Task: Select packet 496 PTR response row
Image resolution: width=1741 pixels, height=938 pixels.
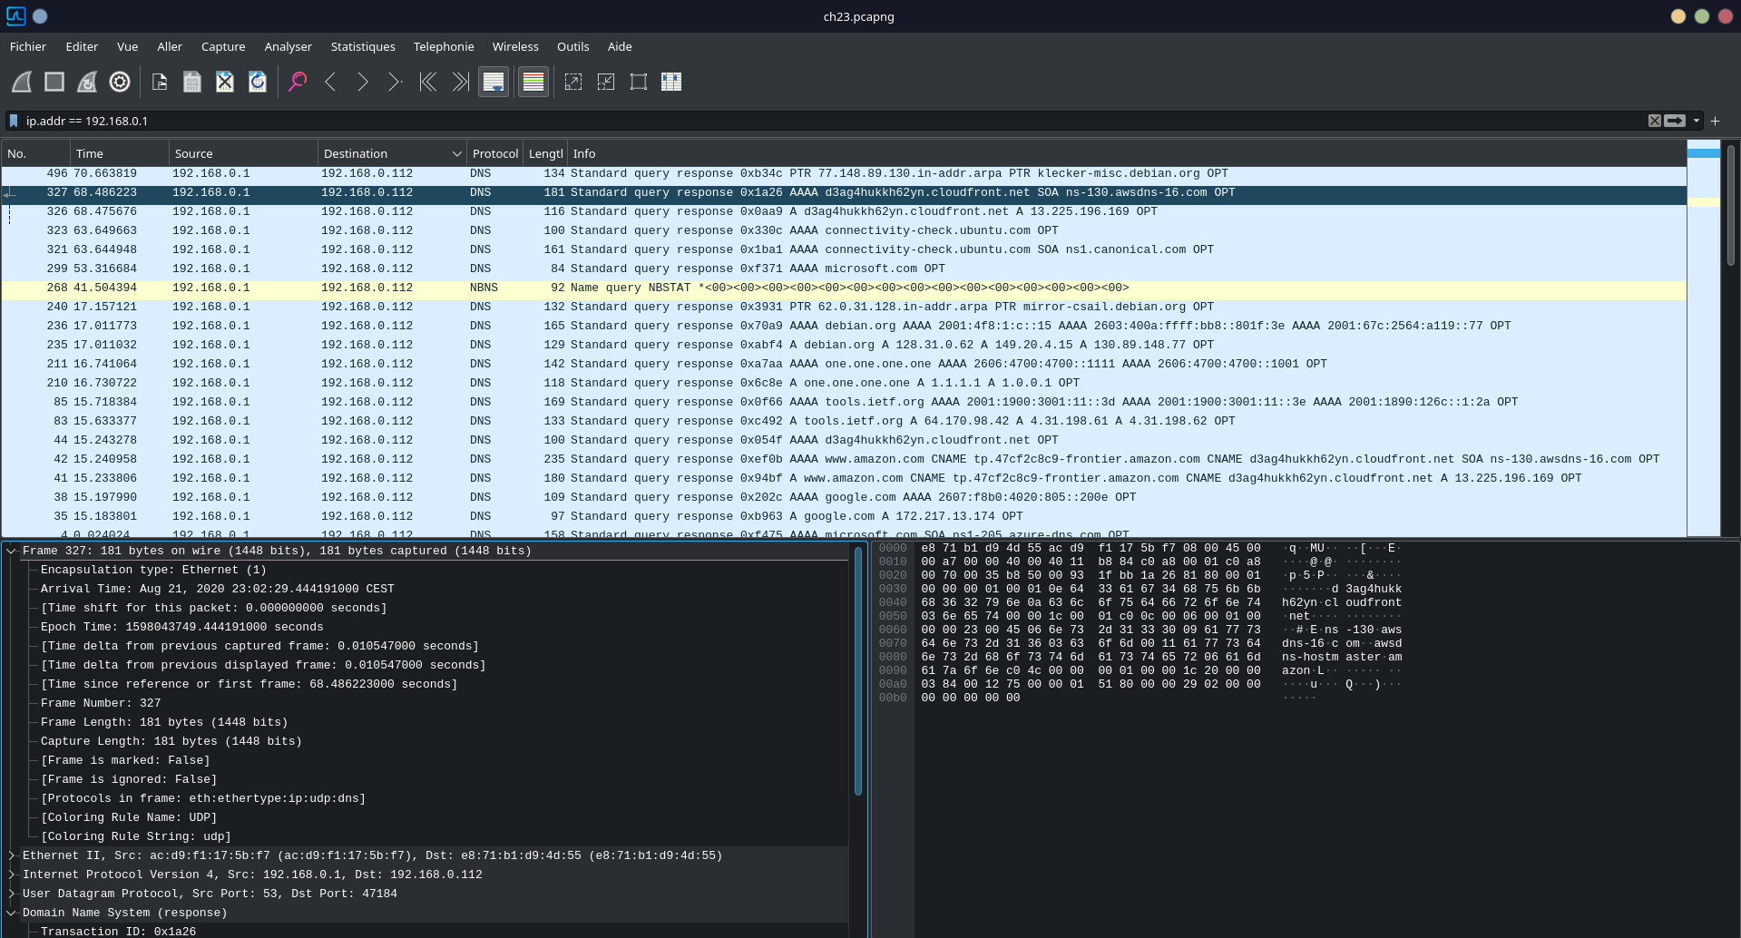Action: tap(844, 173)
